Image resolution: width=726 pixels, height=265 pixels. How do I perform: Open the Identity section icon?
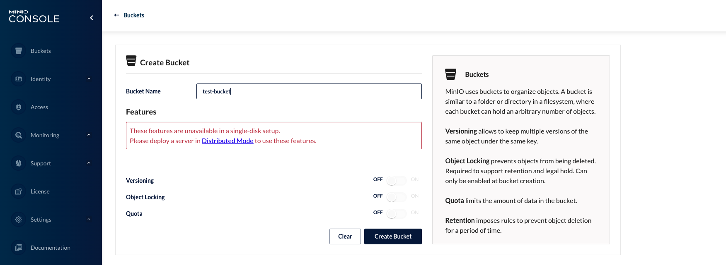coord(18,79)
